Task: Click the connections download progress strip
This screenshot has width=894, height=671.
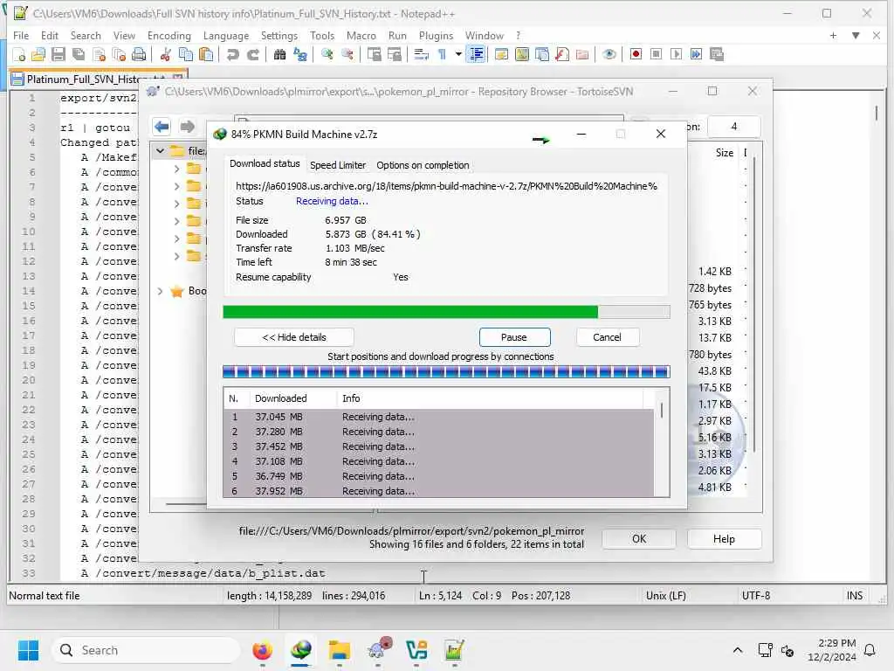Action: coord(446,372)
